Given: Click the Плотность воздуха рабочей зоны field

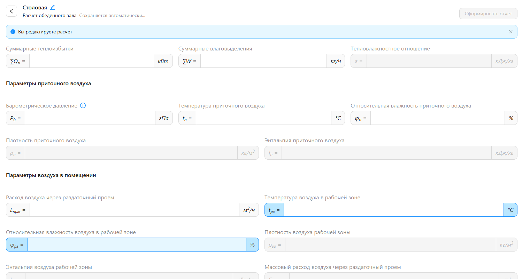Looking at the screenshot, I should (x=390, y=245).
